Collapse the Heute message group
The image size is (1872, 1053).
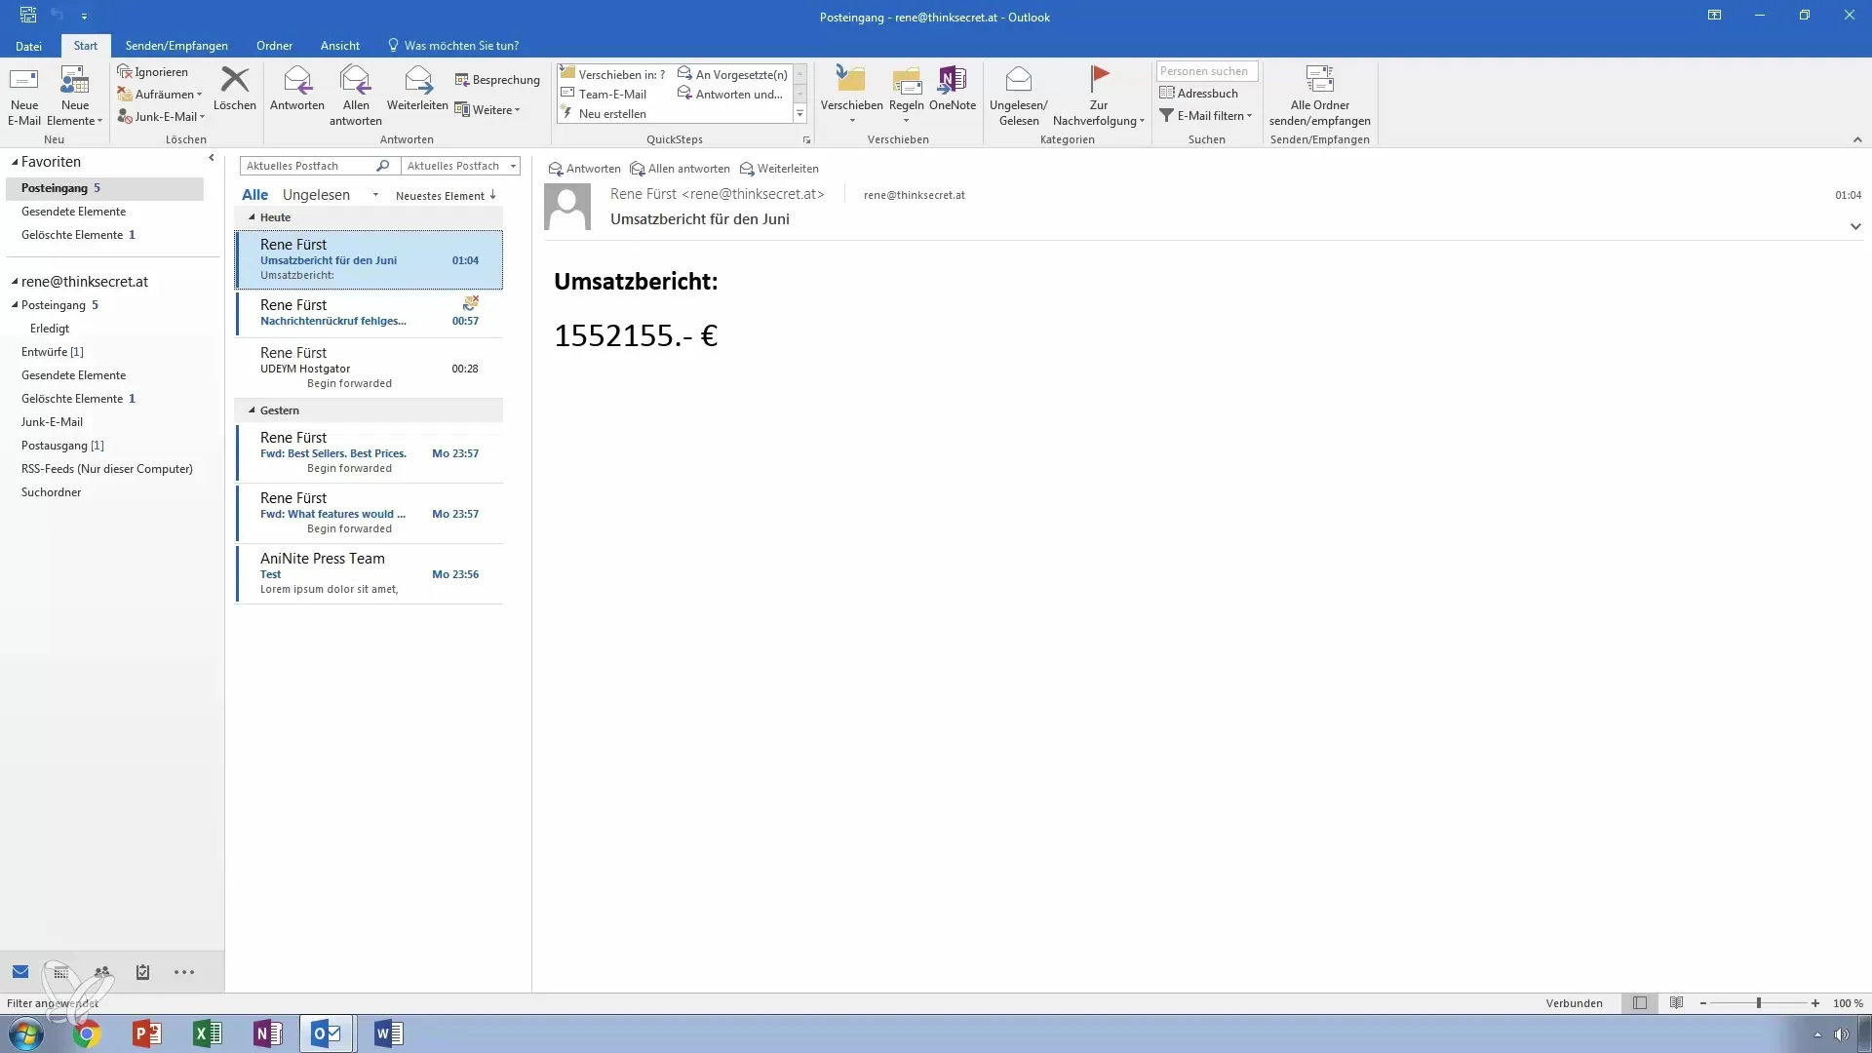click(x=252, y=217)
